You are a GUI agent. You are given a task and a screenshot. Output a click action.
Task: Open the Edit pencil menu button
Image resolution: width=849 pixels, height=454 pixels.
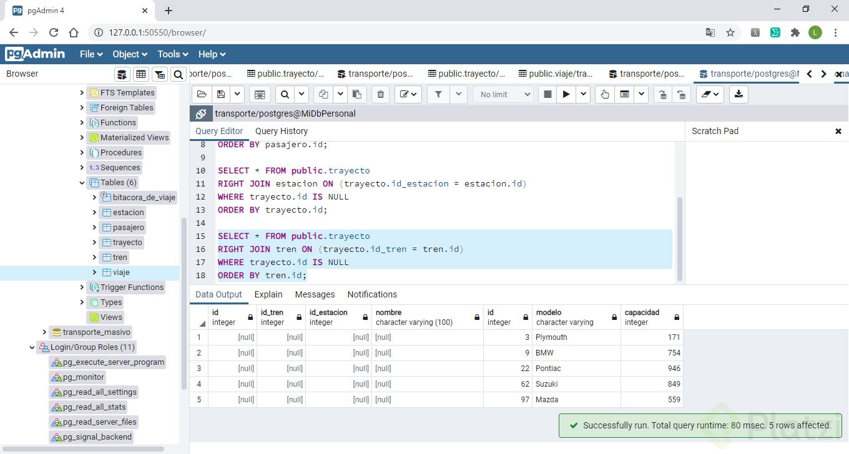408,94
